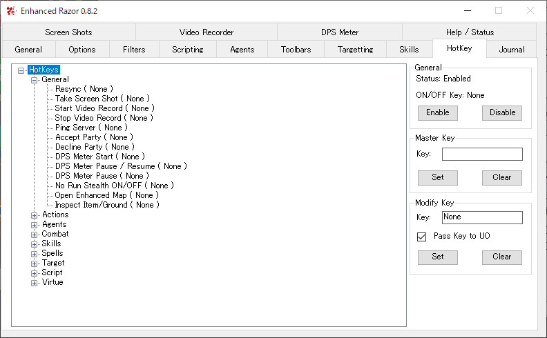Image resolution: width=547 pixels, height=338 pixels.
Task: Expand the Skills tree branch
Action: 35,244
